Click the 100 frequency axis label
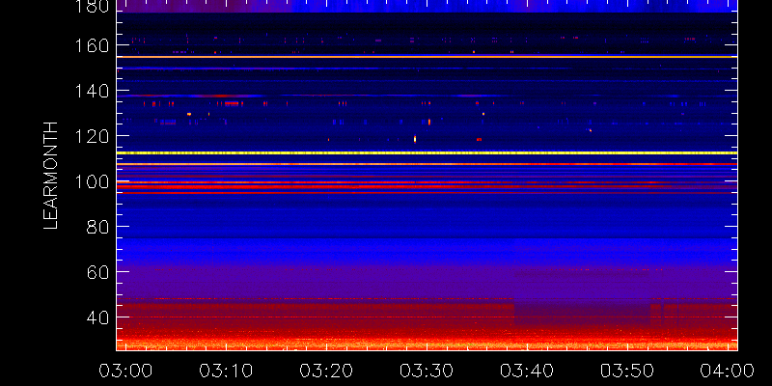The width and height of the screenshot is (772, 386). click(x=92, y=181)
